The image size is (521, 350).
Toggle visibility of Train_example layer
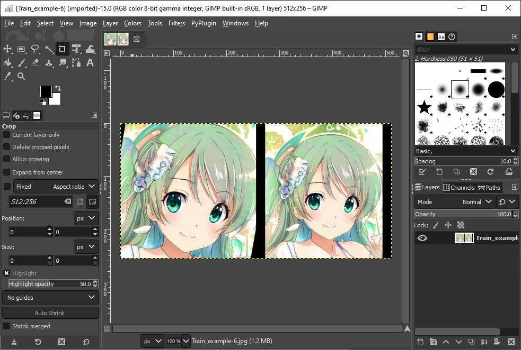[422, 238]
